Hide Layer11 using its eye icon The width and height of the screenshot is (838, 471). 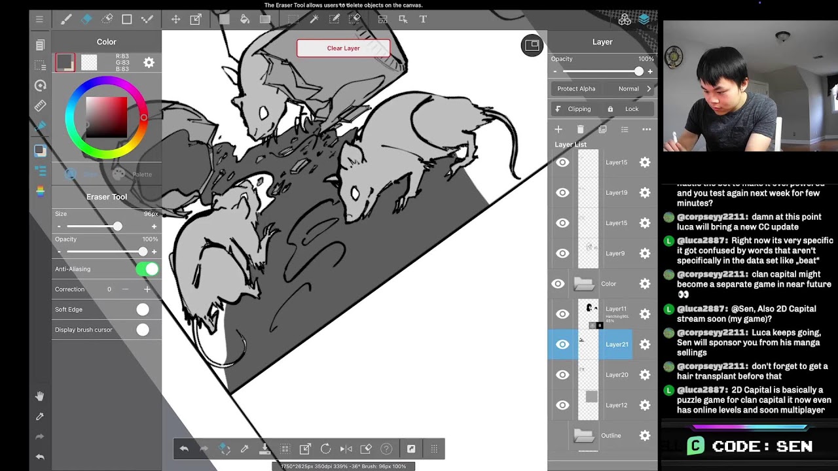(x=562, y=314)
